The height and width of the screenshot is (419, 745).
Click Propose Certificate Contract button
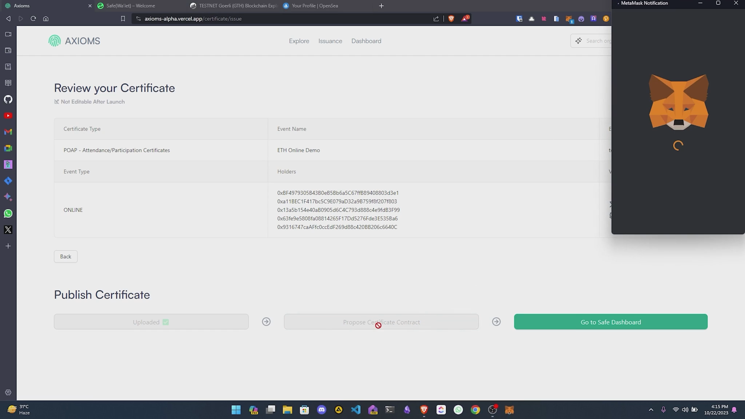coord(381,322)
